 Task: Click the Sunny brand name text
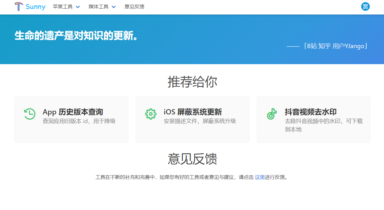tap(36, 7)
